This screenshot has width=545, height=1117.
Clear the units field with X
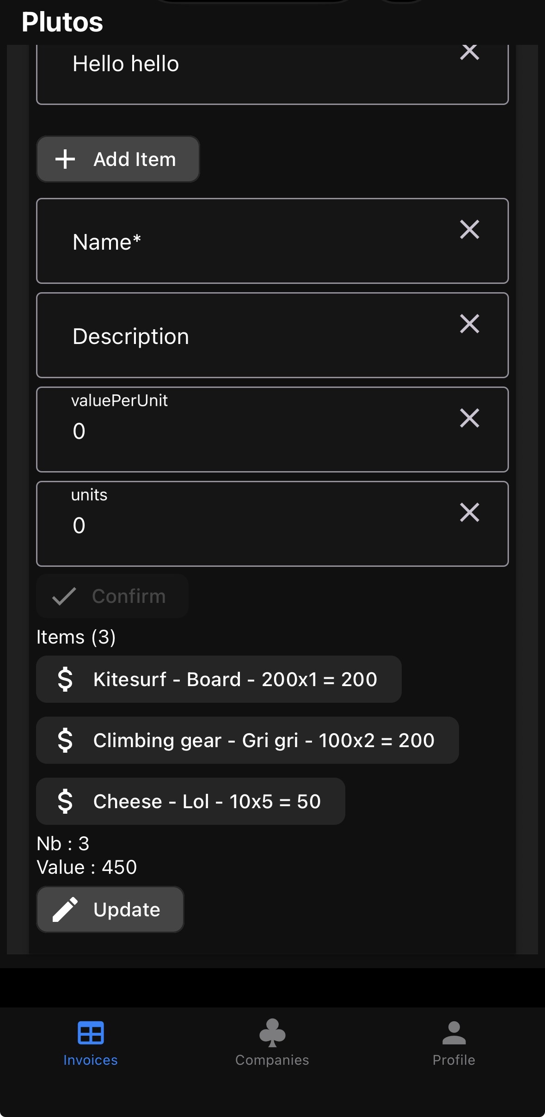tap(469, 512)
